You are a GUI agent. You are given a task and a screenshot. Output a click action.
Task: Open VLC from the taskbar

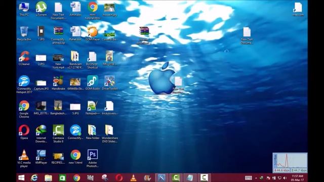point(133,177)
